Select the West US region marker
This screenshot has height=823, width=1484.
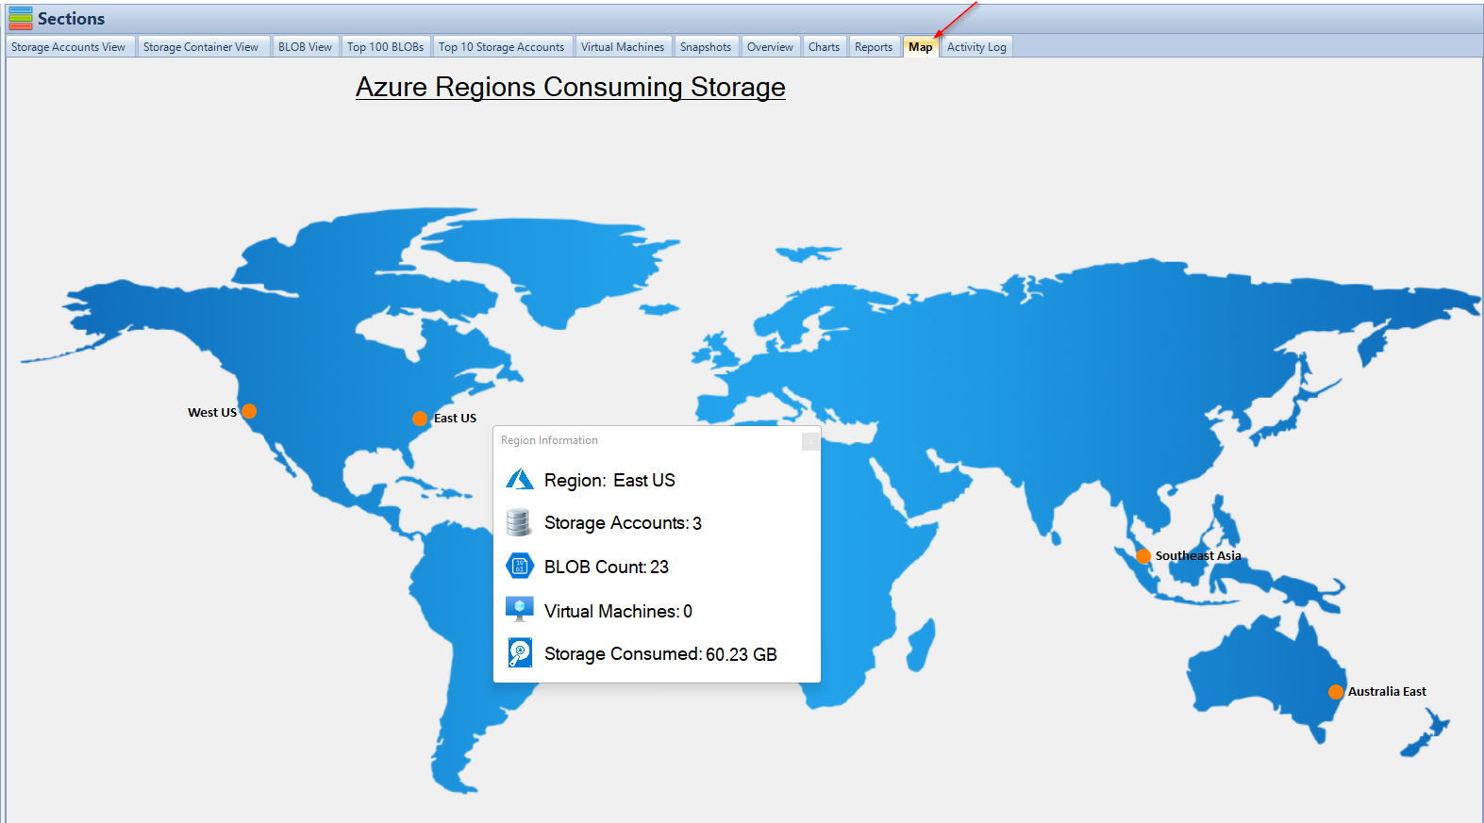point(249,411)
